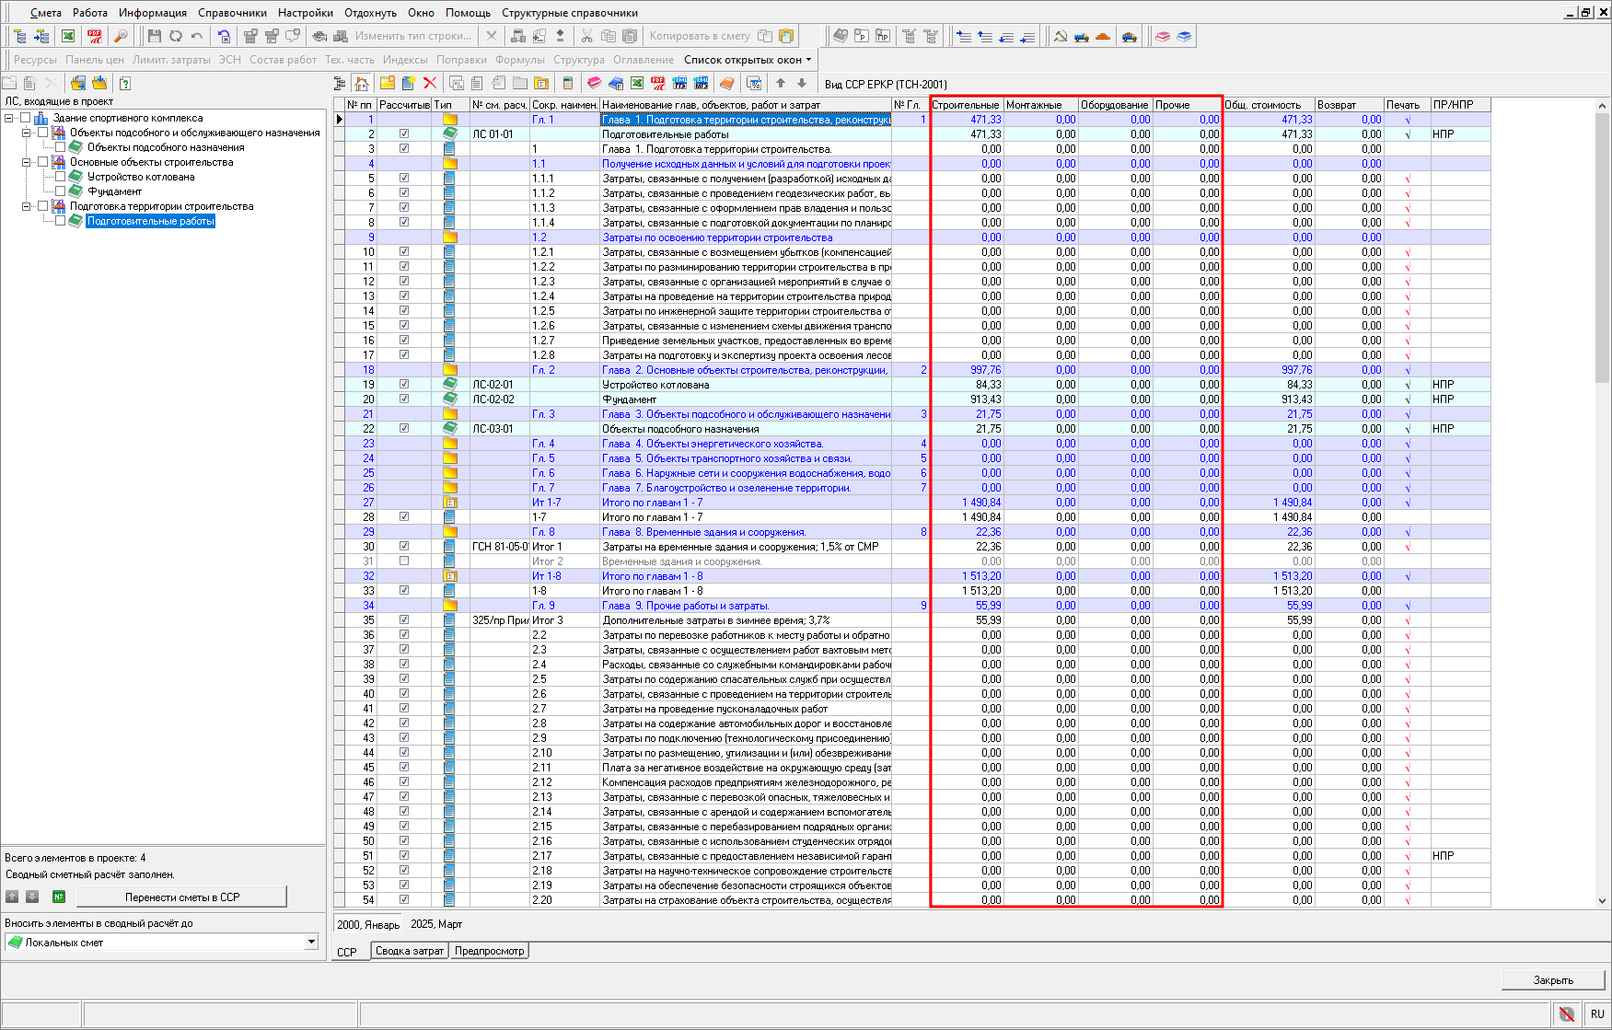
Task: Click the floppy disk save icon
Action: pos(154,36)
